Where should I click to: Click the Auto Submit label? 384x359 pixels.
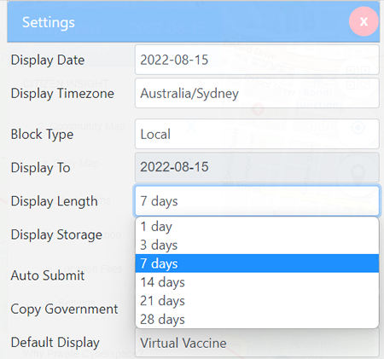(x=48, y=275)
